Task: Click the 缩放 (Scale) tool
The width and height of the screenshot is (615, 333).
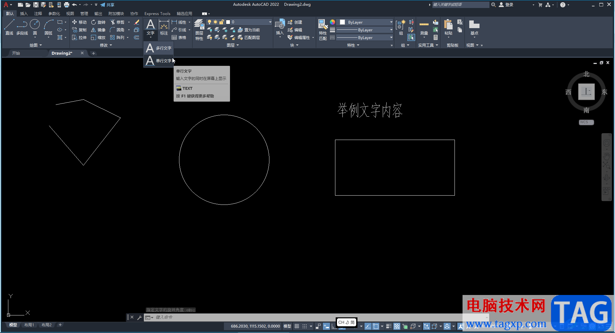Action: (x=98, y=37)
